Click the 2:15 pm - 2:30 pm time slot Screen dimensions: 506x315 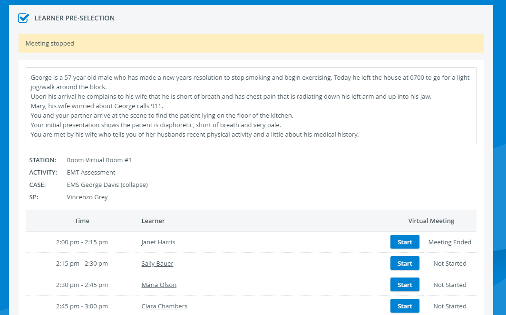pyautogui.click(x=82, y=263)
